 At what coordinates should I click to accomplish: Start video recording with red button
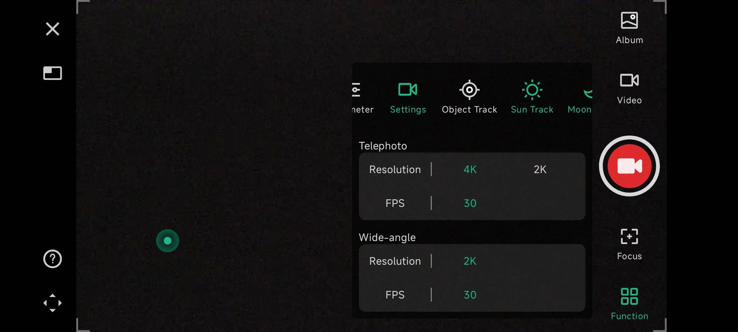pos(629,166)
